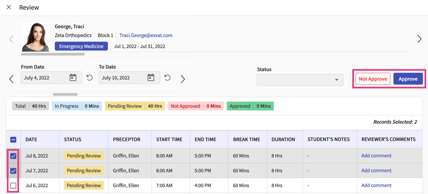Select the Jul 6, 2022 entry checkbox
This screenshot has height=194, width=428.
tap(13, 185)
